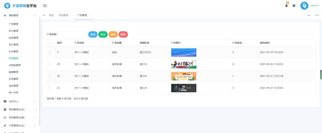Close the 广告管理 tab via its x
Viewport: 322px width, 133px height.
click(x=91, y=15)
